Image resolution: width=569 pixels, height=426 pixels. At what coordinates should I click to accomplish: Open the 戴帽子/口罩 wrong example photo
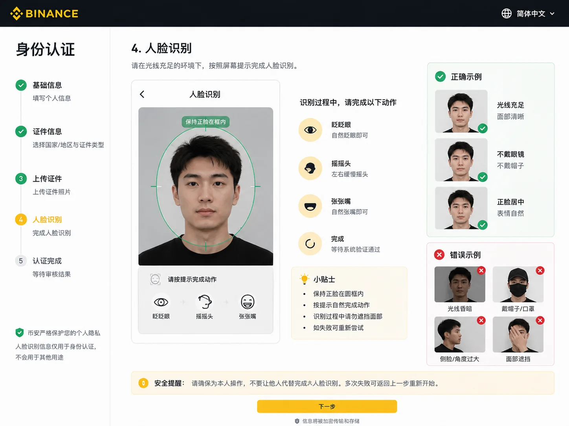click(518, 284)
